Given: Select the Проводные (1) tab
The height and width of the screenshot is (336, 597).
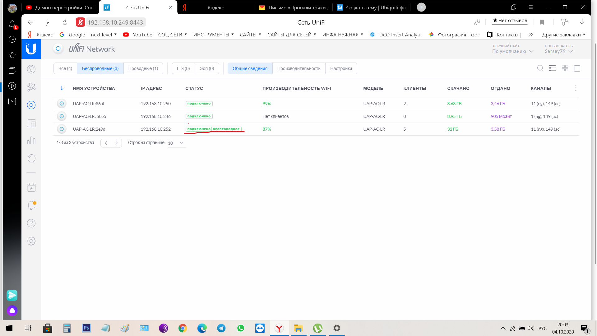Looking at the screenshot, I should pos(143,68).
